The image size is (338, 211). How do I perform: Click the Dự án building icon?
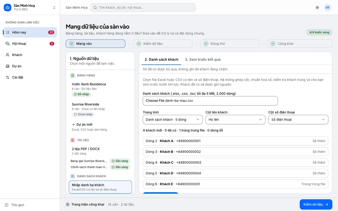(x=8, y=66)
